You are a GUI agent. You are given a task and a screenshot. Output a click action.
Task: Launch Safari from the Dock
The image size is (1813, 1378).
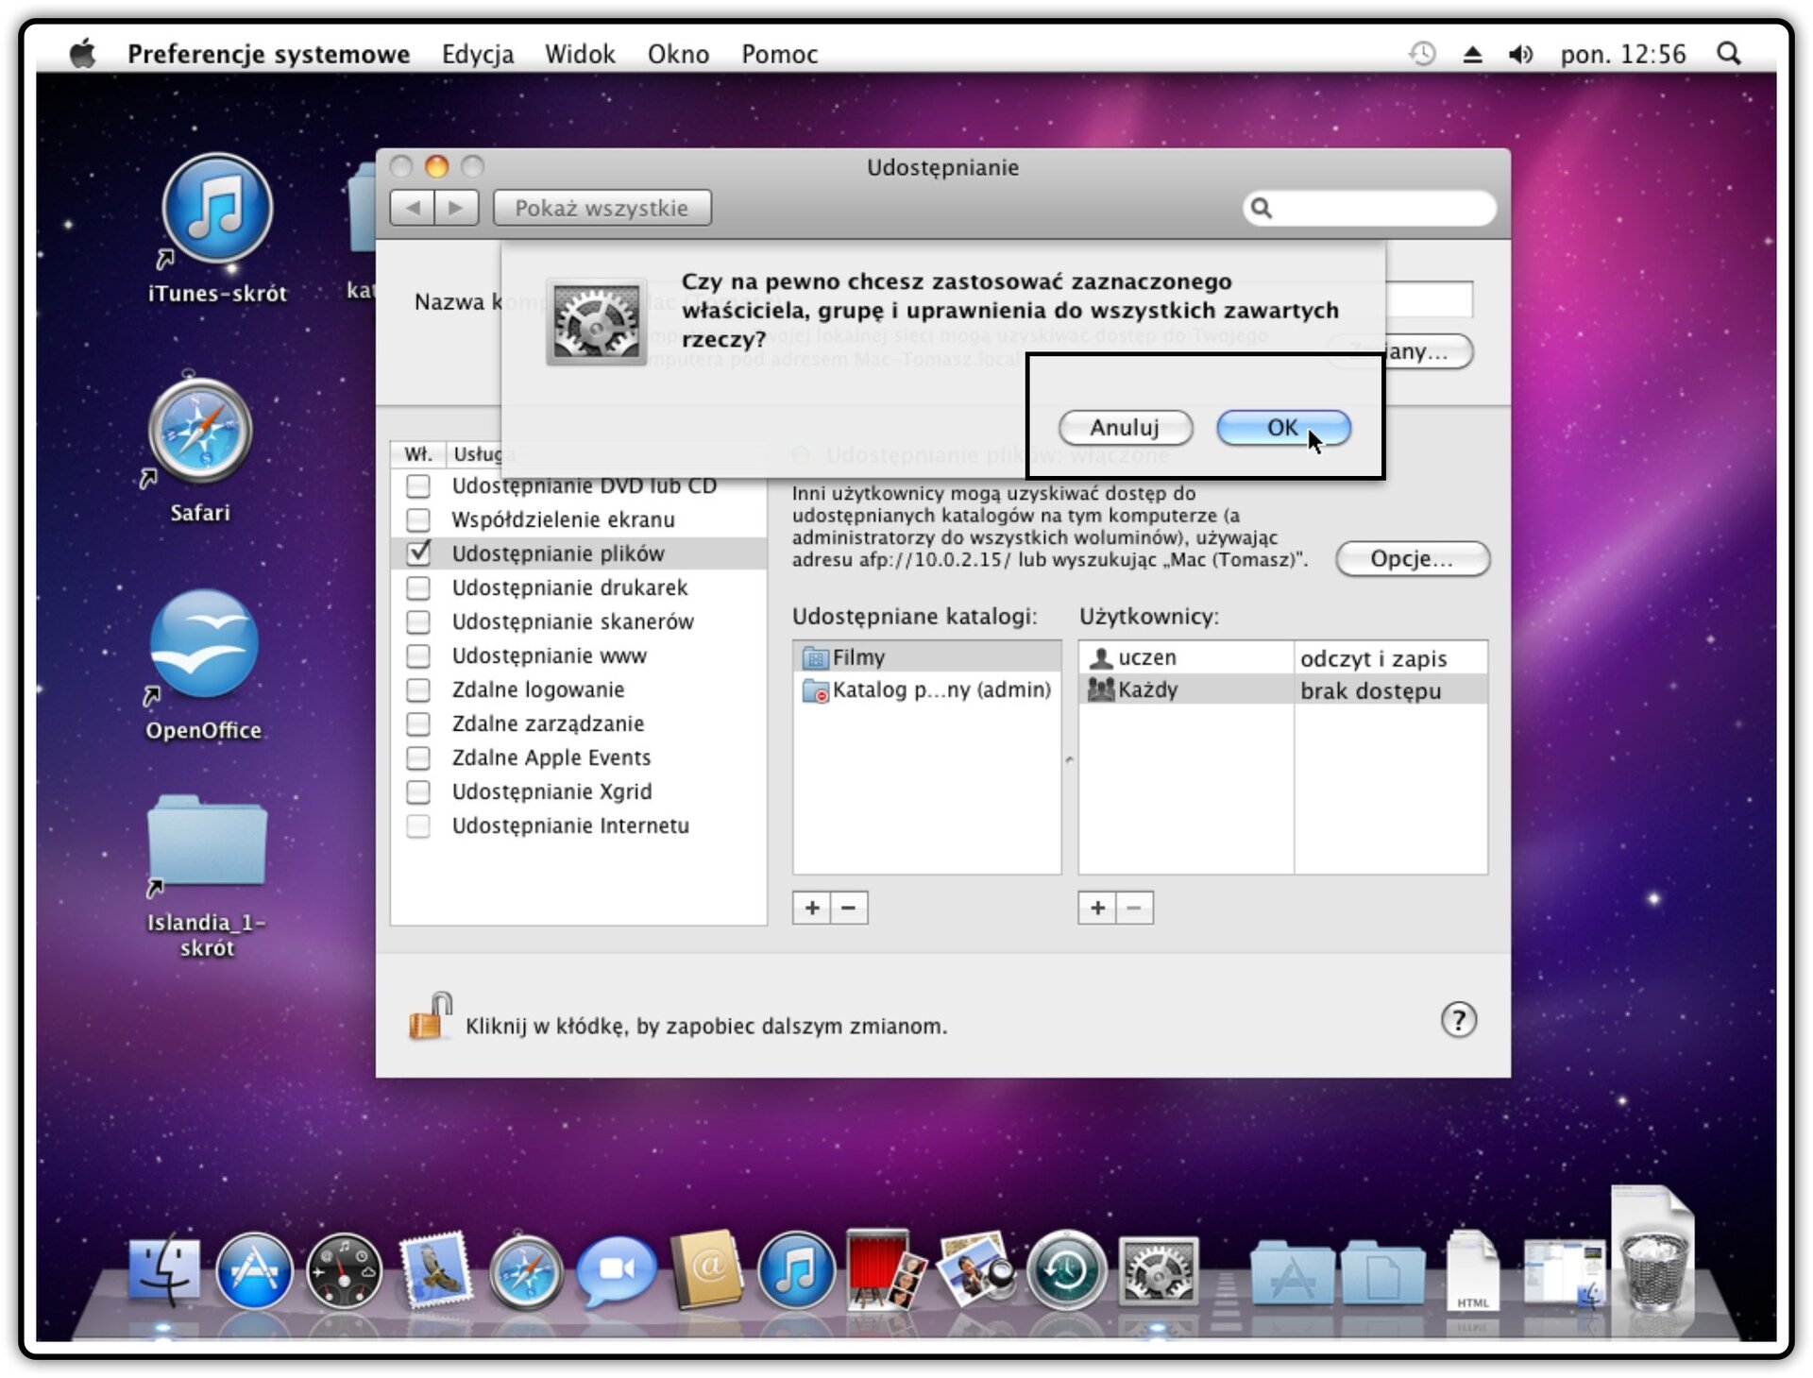[525, 1271]
